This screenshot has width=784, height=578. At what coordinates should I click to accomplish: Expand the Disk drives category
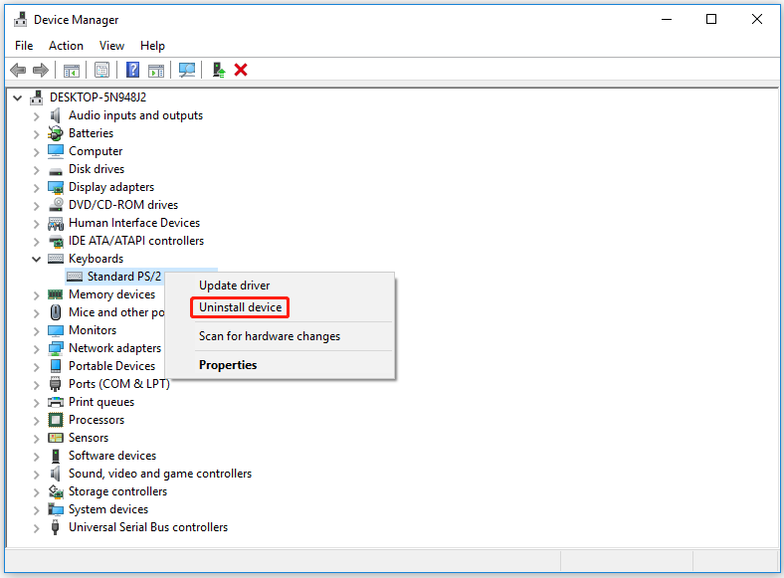(36, 170)
